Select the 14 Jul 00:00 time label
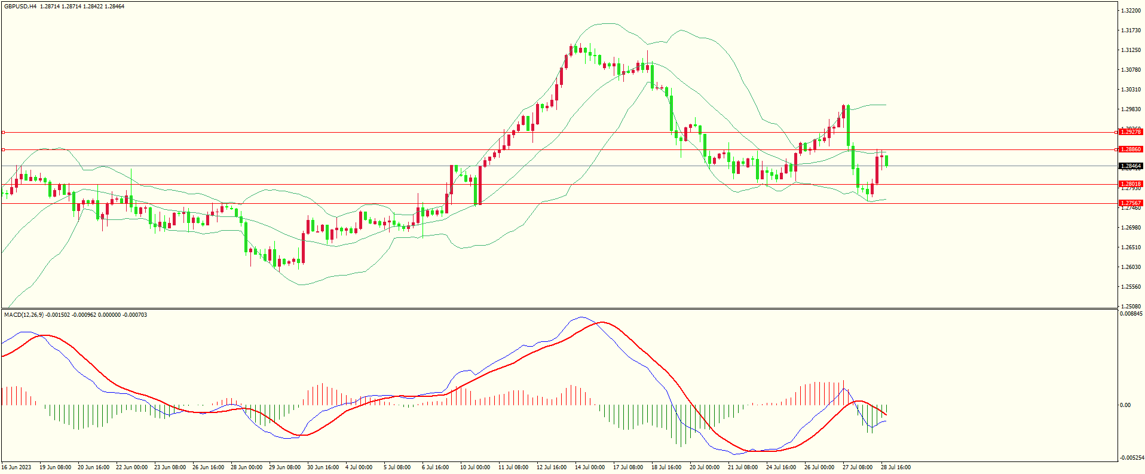 coord(590,467)
